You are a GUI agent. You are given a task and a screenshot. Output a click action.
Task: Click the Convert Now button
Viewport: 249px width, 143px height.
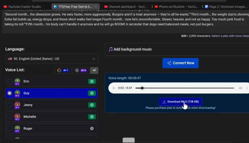pos(180,63)
